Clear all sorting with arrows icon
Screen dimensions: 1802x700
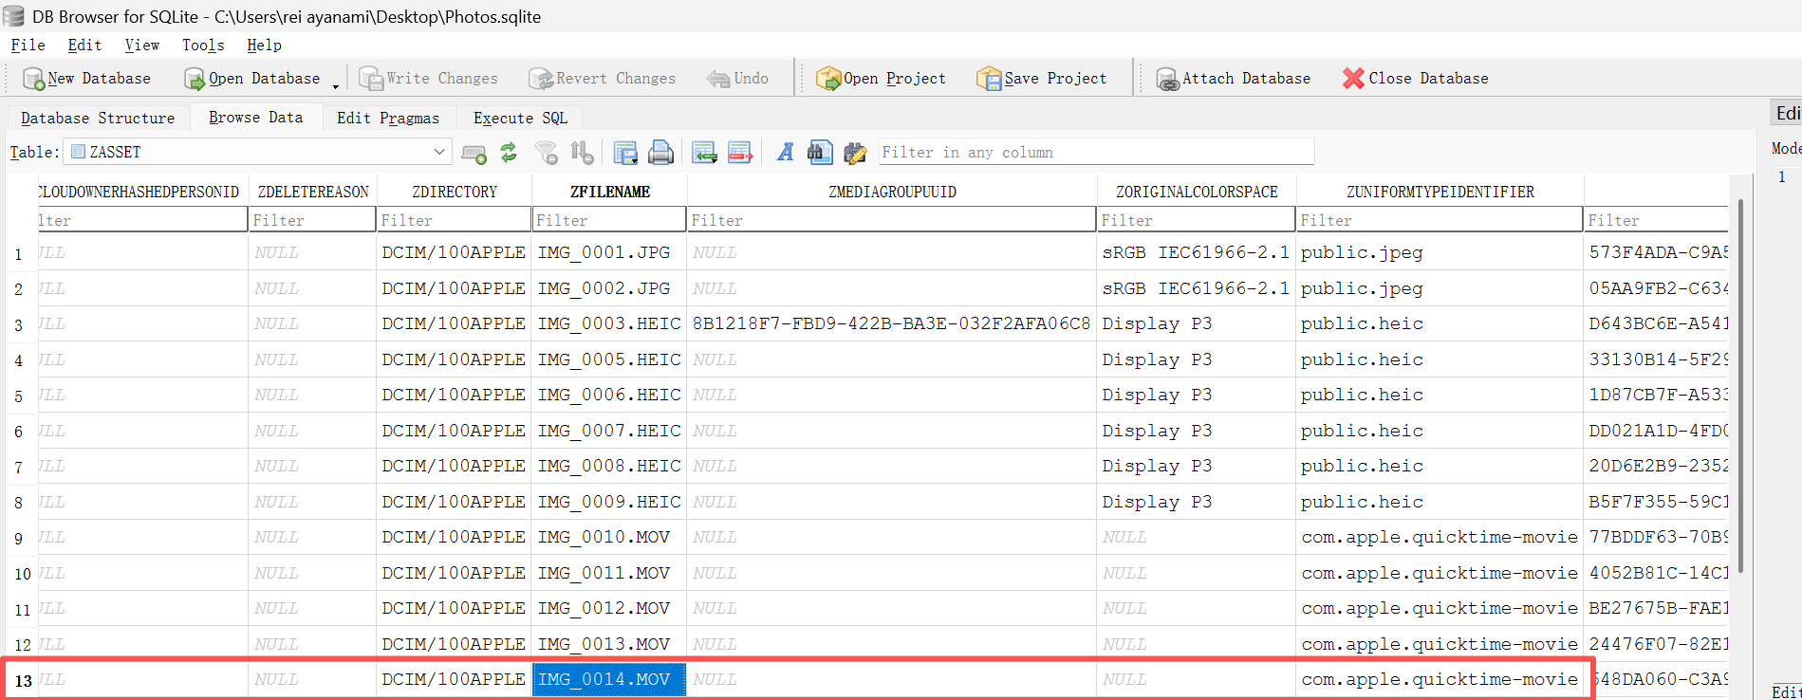582,153
